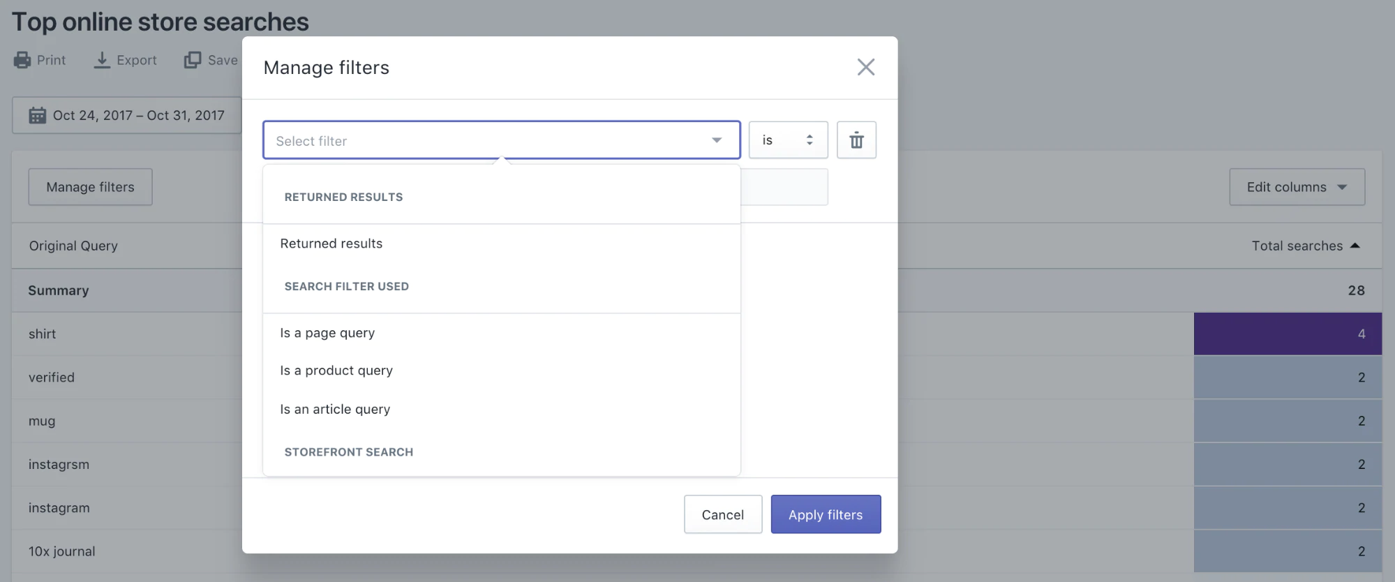The height and width of the screenshot is (582, 1395).
Task: Click the Print icon
Action: pyautogui.click(x=22, y=60)
